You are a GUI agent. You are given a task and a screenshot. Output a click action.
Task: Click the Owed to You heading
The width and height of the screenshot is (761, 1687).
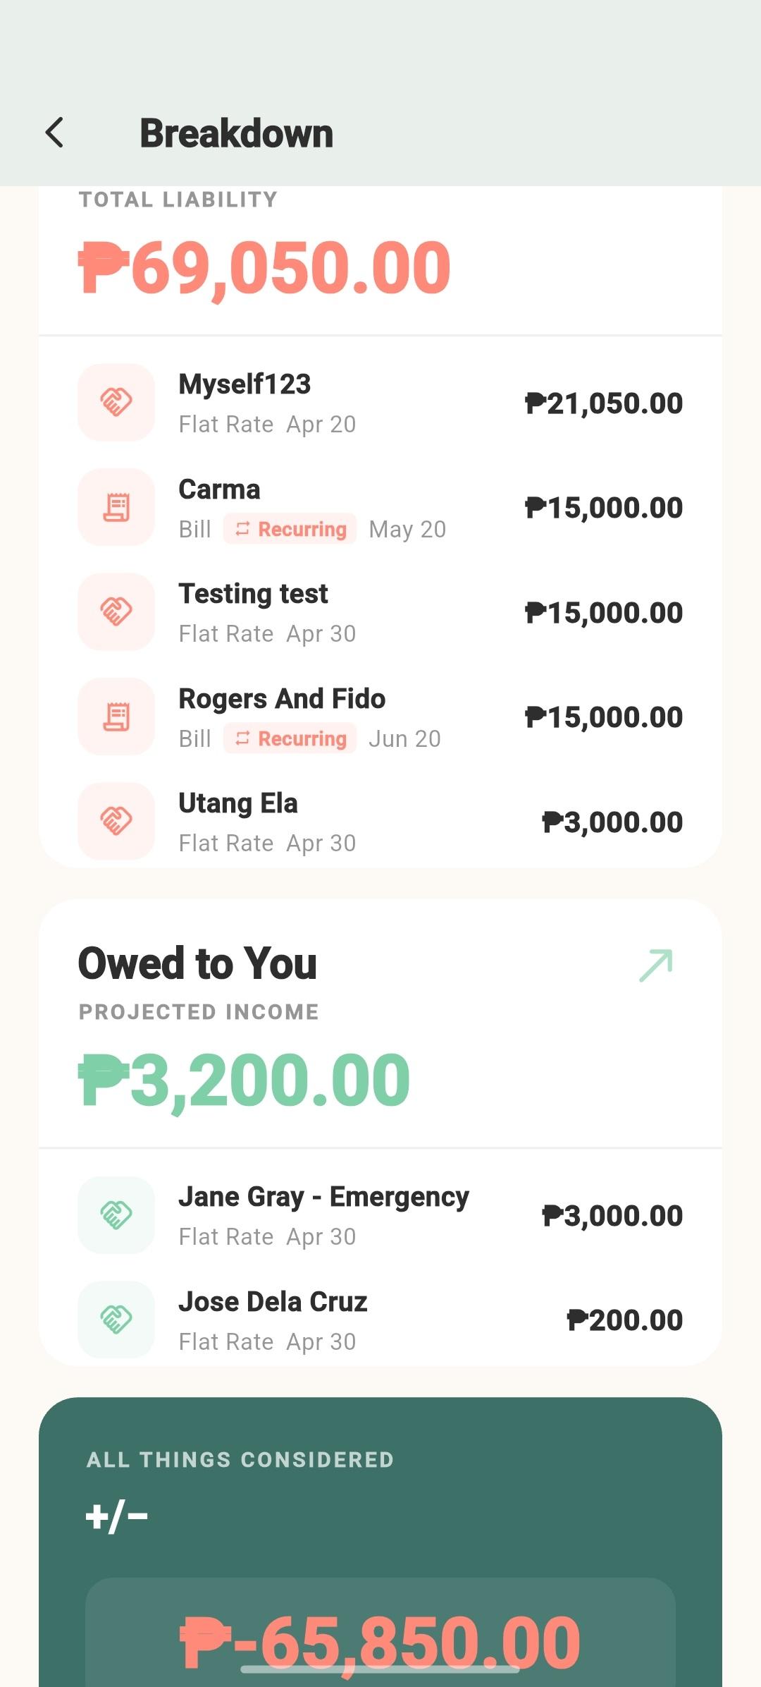tap(197, 963)
